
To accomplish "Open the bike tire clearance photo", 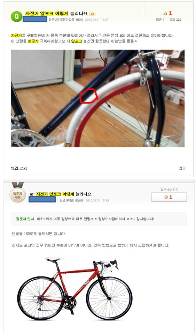I will tap(98, 98).
